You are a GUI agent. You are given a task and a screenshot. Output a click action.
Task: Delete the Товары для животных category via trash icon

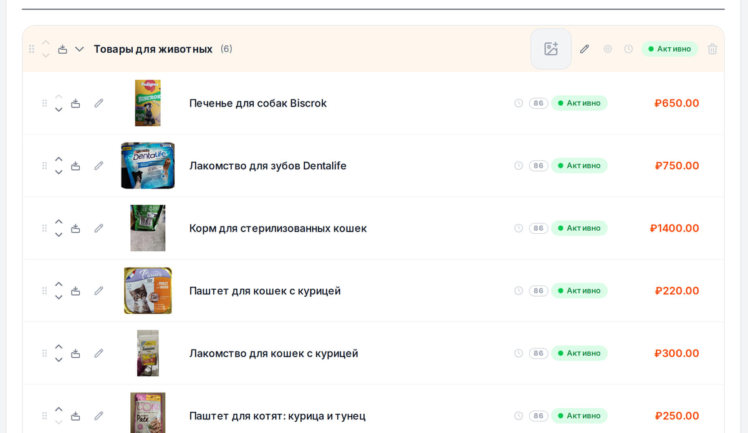(712, 49)
